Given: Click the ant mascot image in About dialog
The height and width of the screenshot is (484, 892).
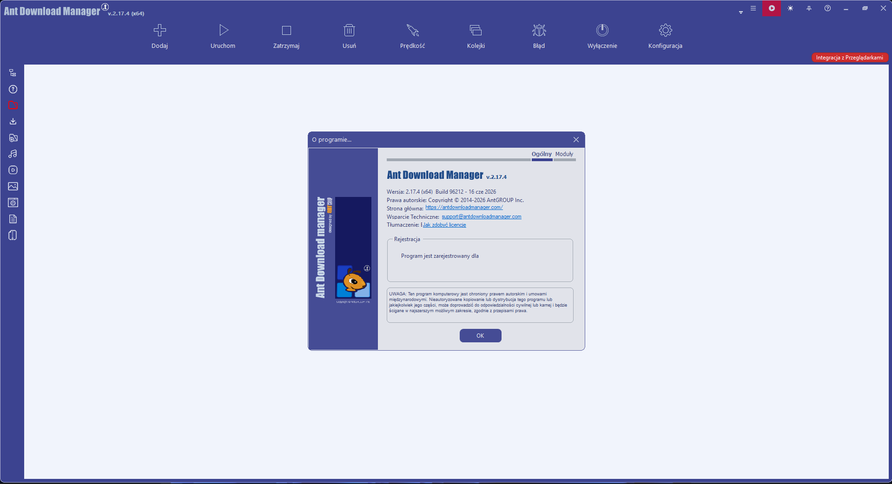Looking at the screenshot, I should pyautogui.click(x=354, y=281).
